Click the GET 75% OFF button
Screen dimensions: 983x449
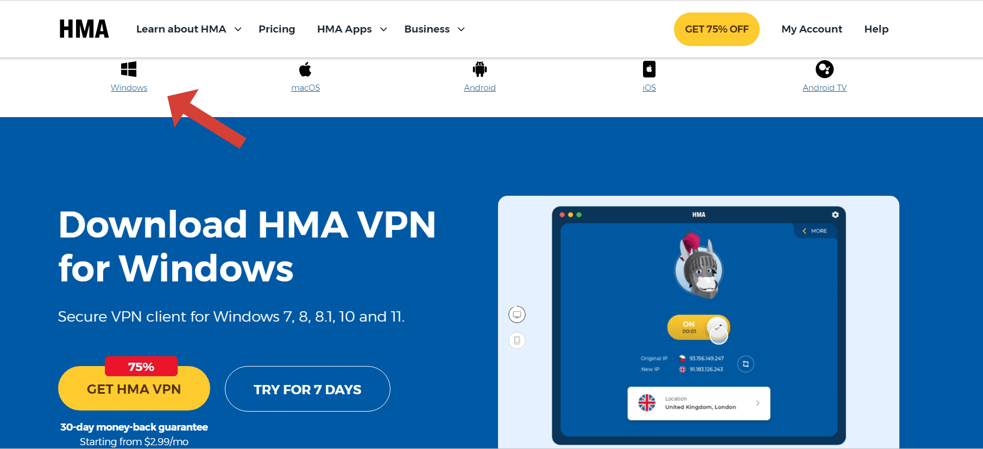click(717, 29)
